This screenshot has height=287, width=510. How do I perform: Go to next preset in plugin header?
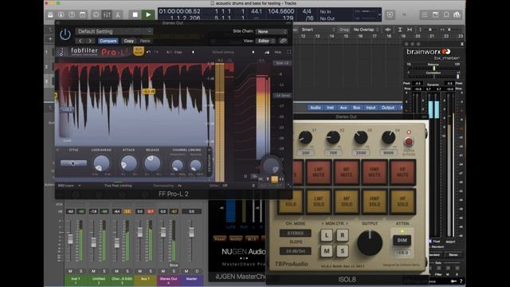pyautogui.click(x=90, y=41)
